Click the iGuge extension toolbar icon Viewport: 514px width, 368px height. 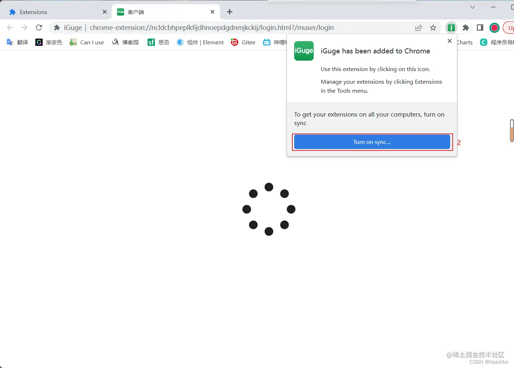pos(451,27)
